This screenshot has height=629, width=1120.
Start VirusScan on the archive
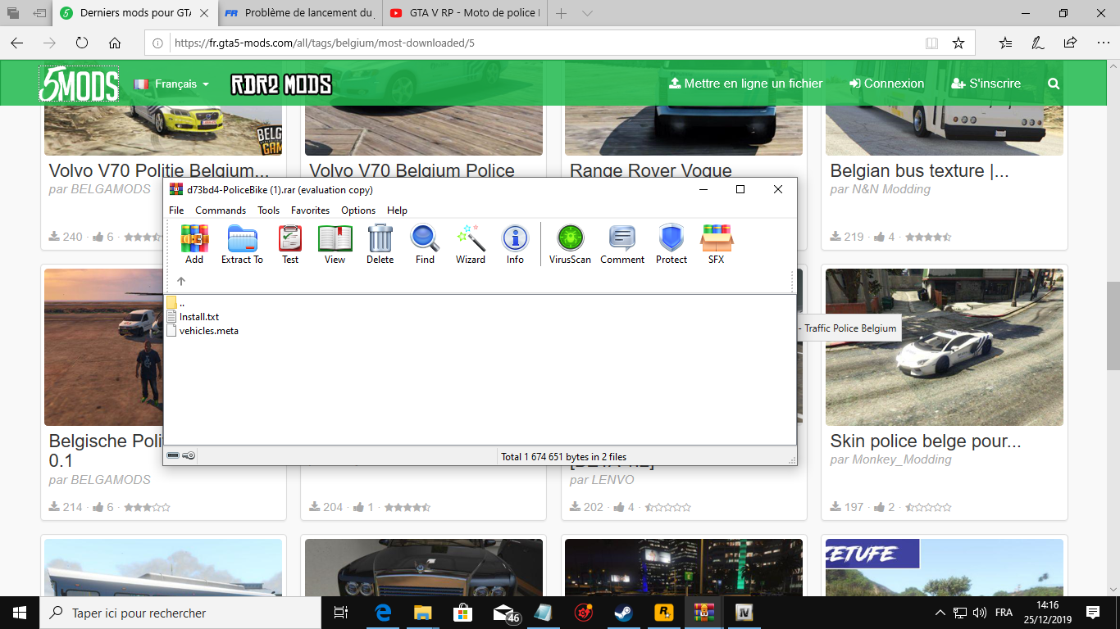coord(570,244)
